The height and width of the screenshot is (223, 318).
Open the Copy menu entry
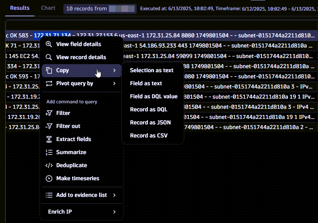click(x=82, y=70)
